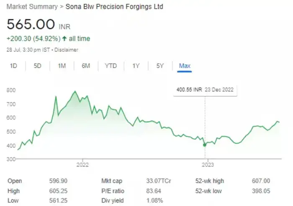The width and height of the screenshot is (293, 206).
Task: Click the chart peak near 800
Action: coord(75,92)
